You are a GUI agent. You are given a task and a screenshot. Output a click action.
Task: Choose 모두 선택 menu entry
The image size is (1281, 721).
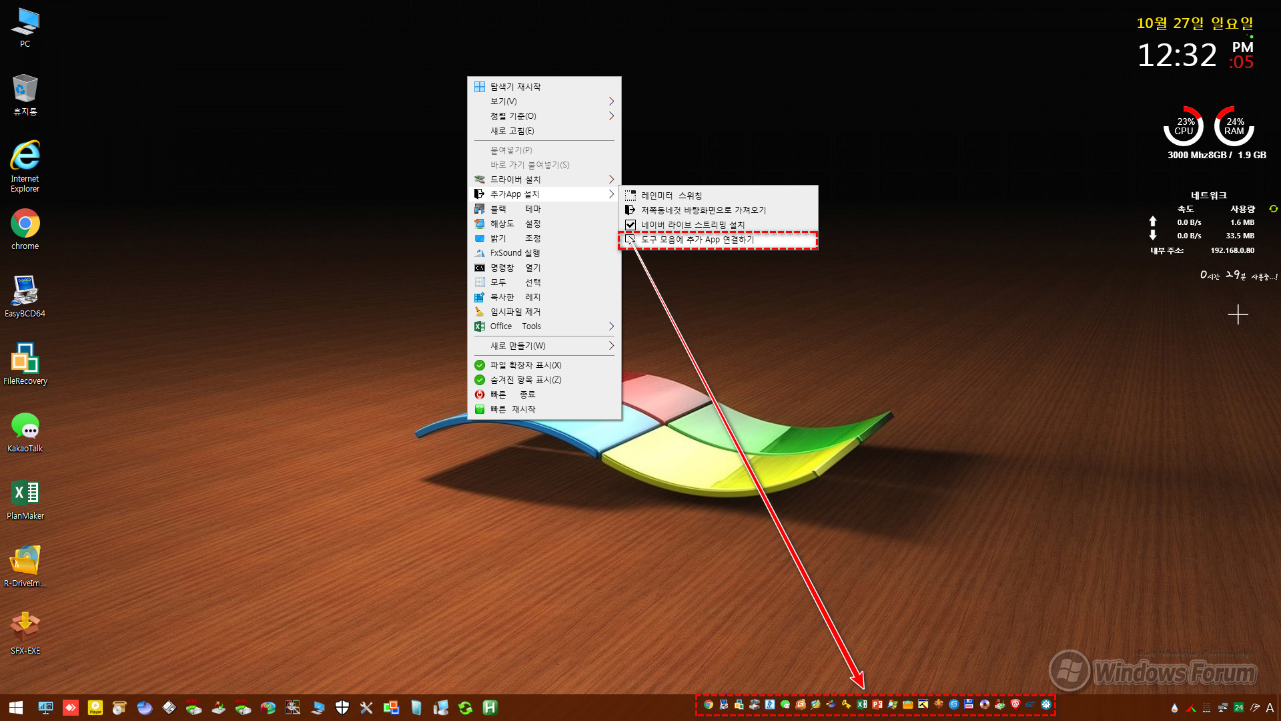(544, 282)
